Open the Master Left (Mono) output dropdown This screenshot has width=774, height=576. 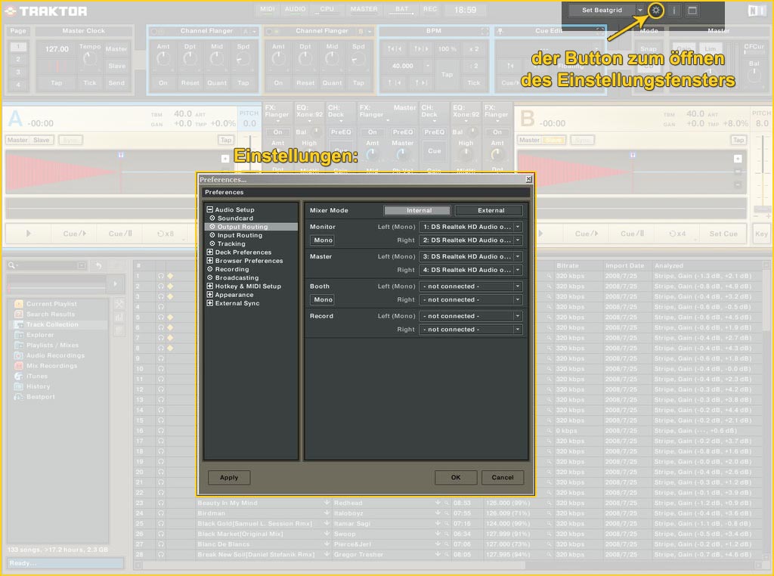pos(470,257)
